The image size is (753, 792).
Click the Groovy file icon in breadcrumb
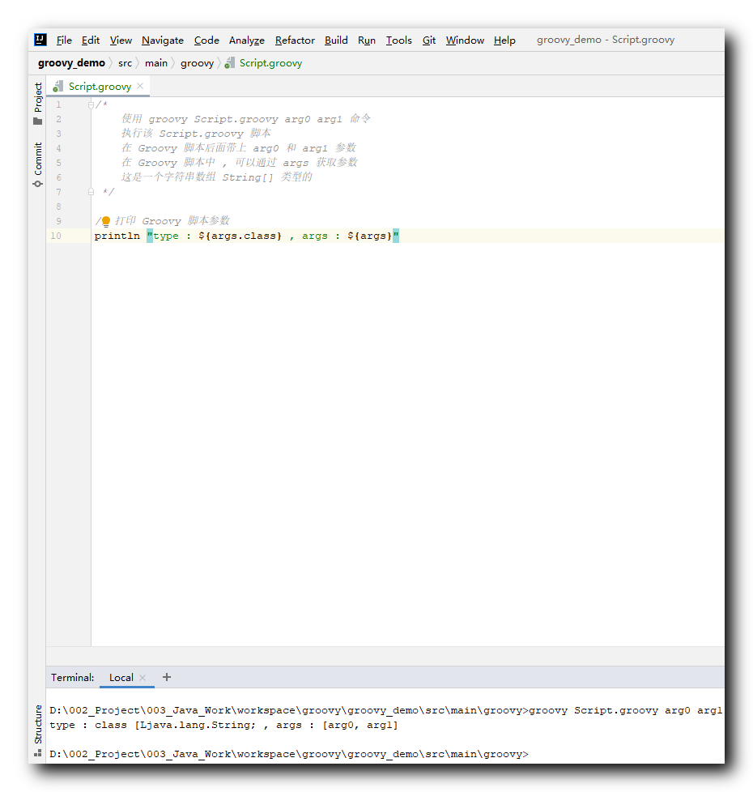(230, 63)
